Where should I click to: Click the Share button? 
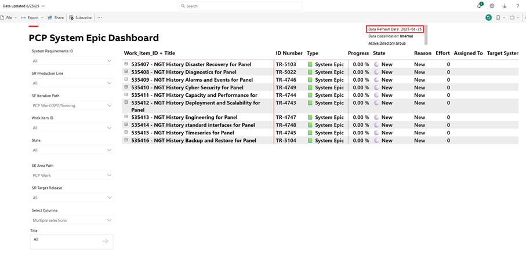(56, 18)
